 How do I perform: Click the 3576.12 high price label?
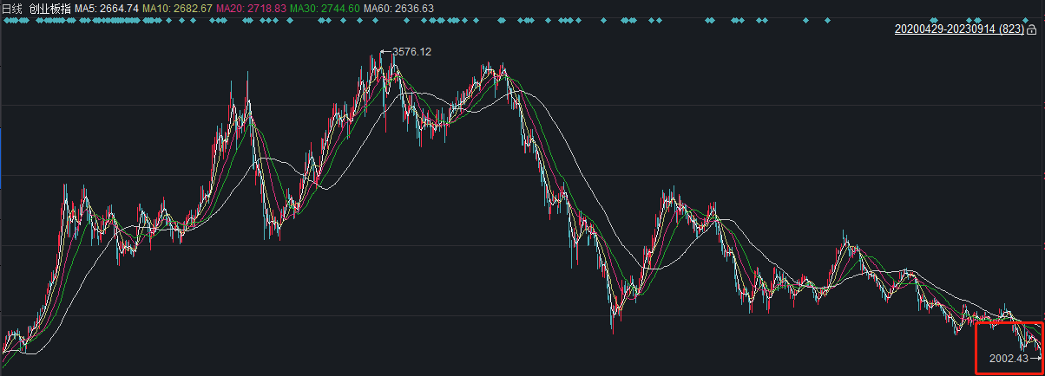click(x=411, y=52)
